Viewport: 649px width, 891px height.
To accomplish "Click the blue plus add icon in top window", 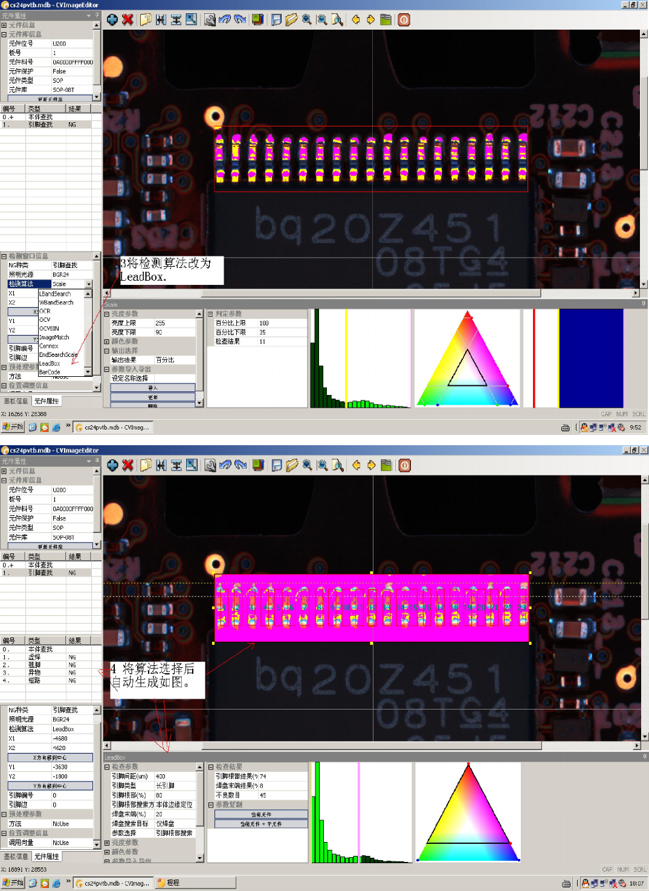I will (112, 19).
